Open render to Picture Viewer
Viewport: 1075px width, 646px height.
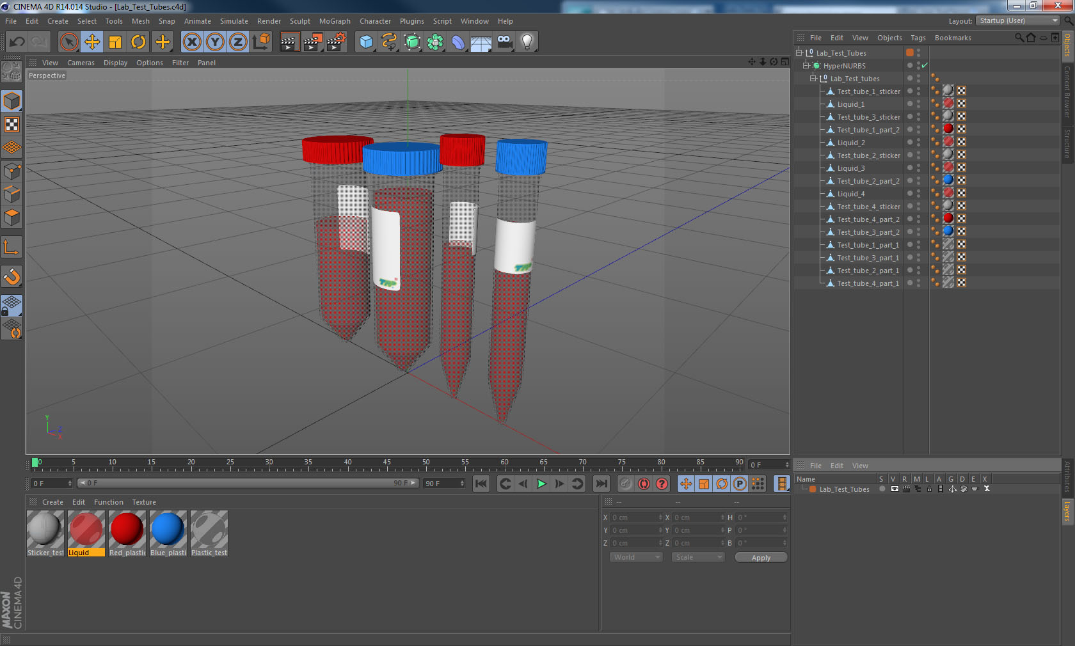[x=313, y=42]
